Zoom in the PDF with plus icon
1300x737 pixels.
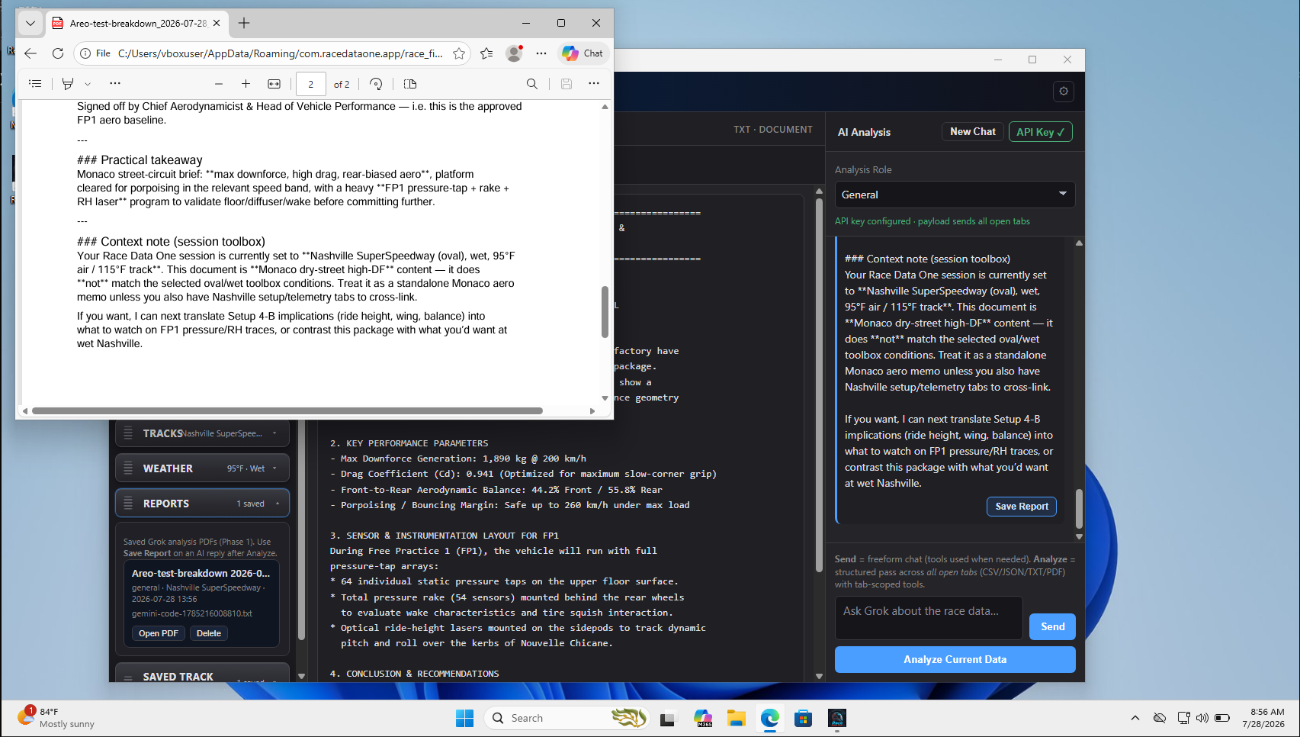pos(246,84)
